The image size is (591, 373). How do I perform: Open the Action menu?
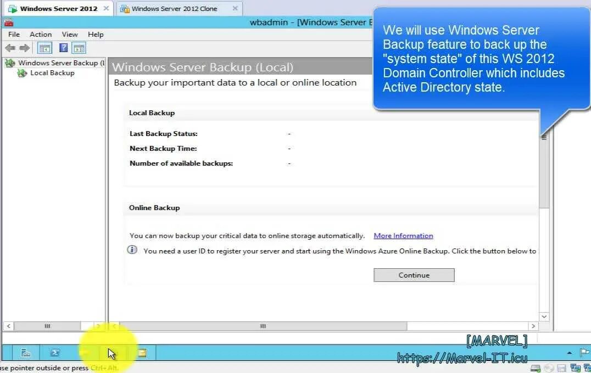point(41,34)
